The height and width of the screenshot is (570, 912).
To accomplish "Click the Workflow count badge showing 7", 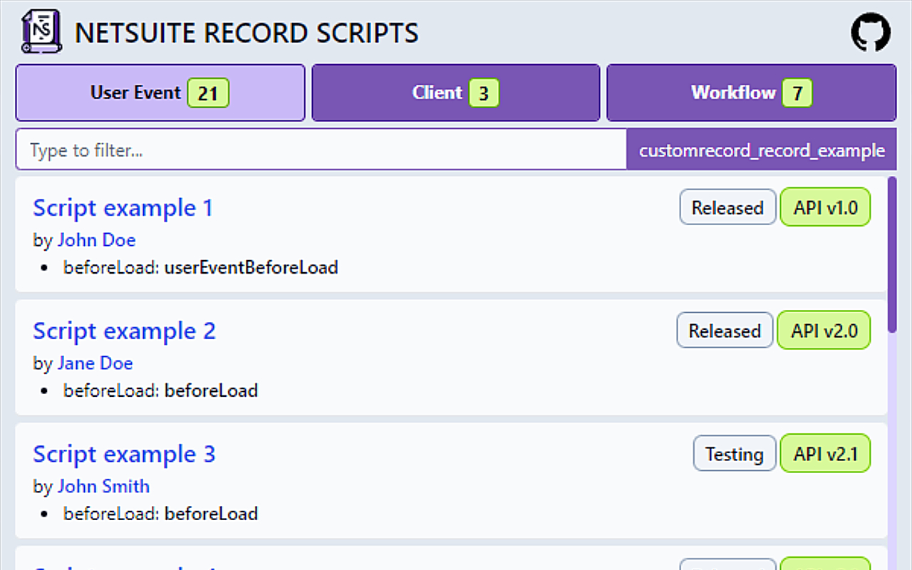I will pos(797,93).
